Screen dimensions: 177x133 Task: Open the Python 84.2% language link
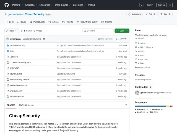[x=141, y=109]
